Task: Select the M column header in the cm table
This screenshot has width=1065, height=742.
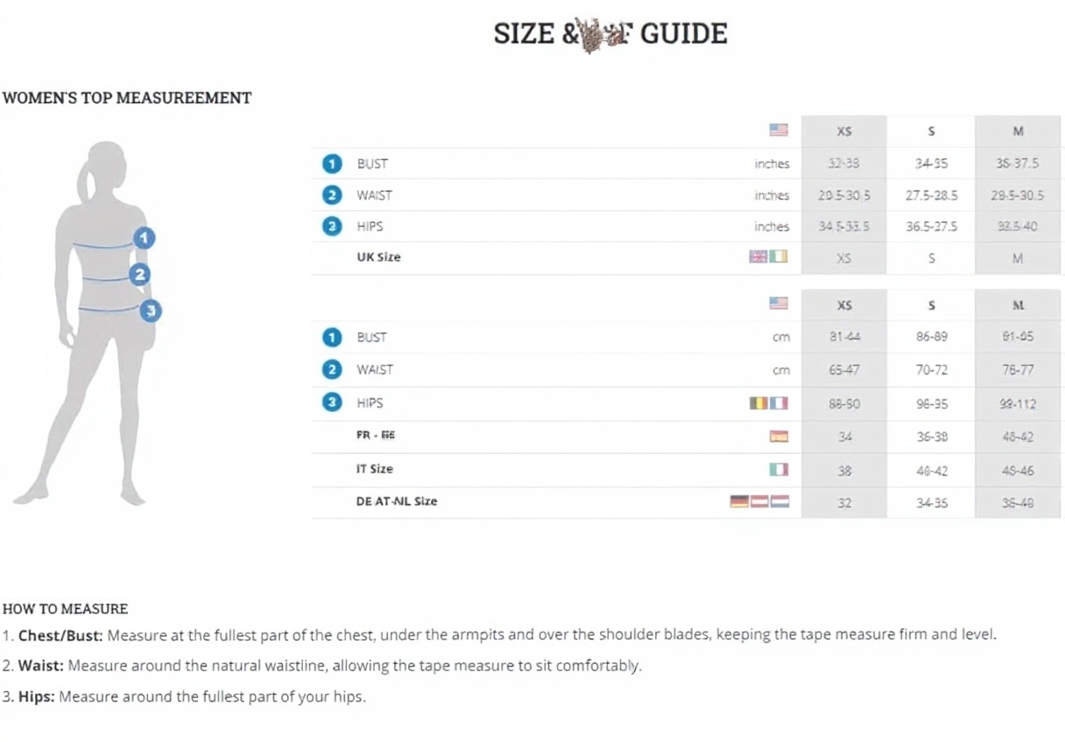Action: 1018,305
